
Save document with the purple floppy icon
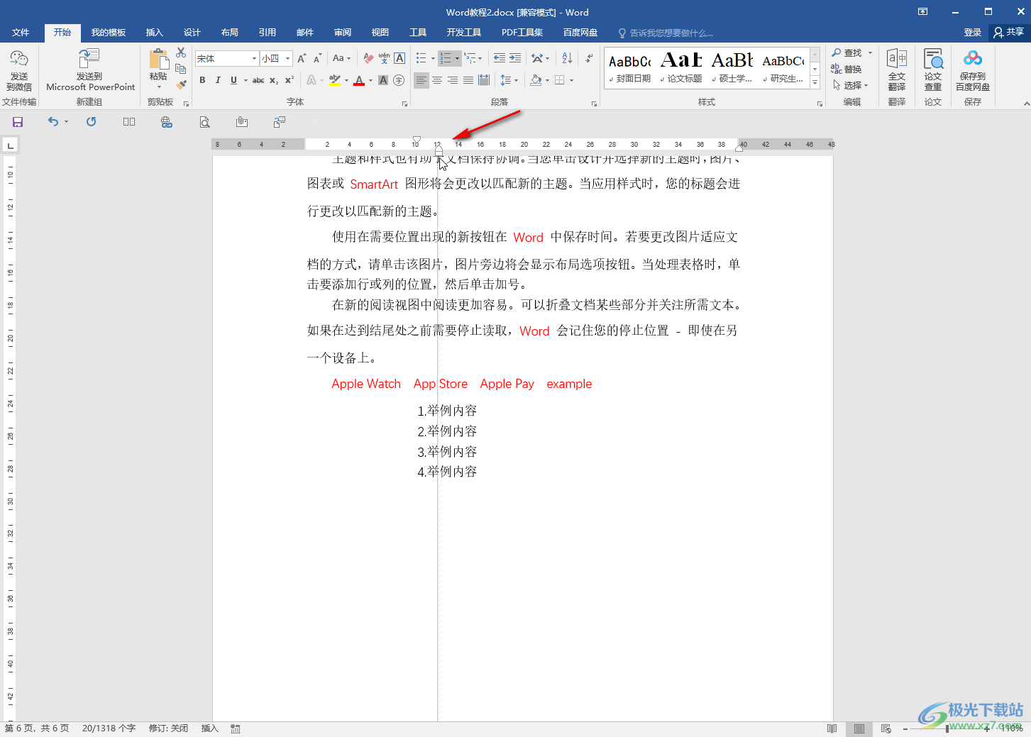pyautogui.click(x=18, y=122)
